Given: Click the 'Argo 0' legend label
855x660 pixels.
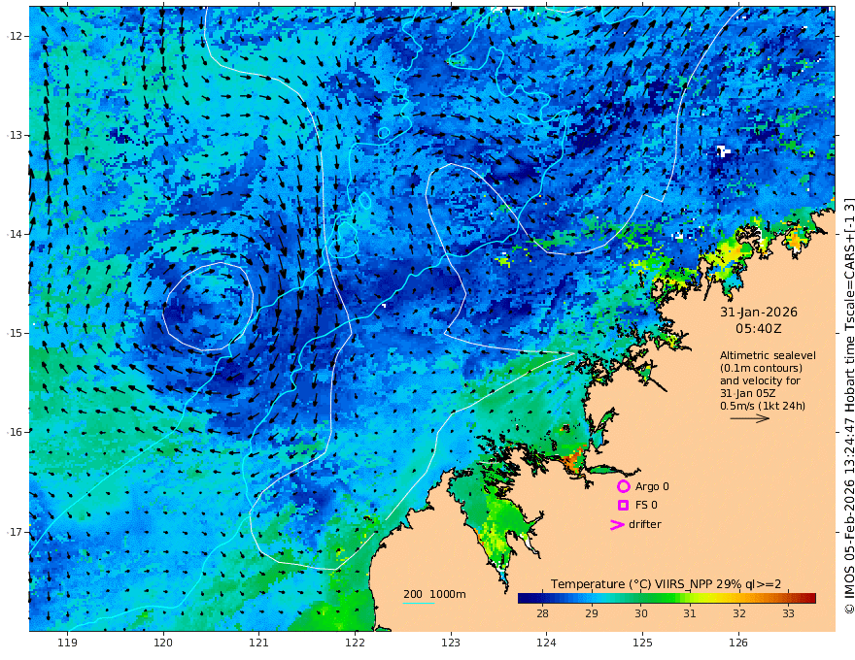Looking at the screenshot, I should pos(652,486).
